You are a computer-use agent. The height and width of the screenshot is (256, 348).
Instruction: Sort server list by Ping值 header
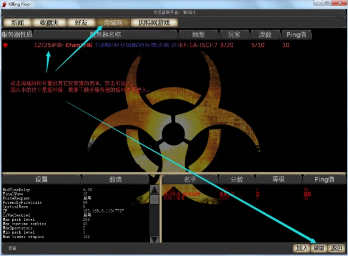click(296, 35)
